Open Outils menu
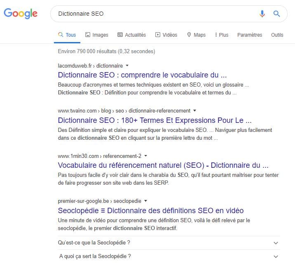This screenshot has width=295, height=263. point(277,35)
